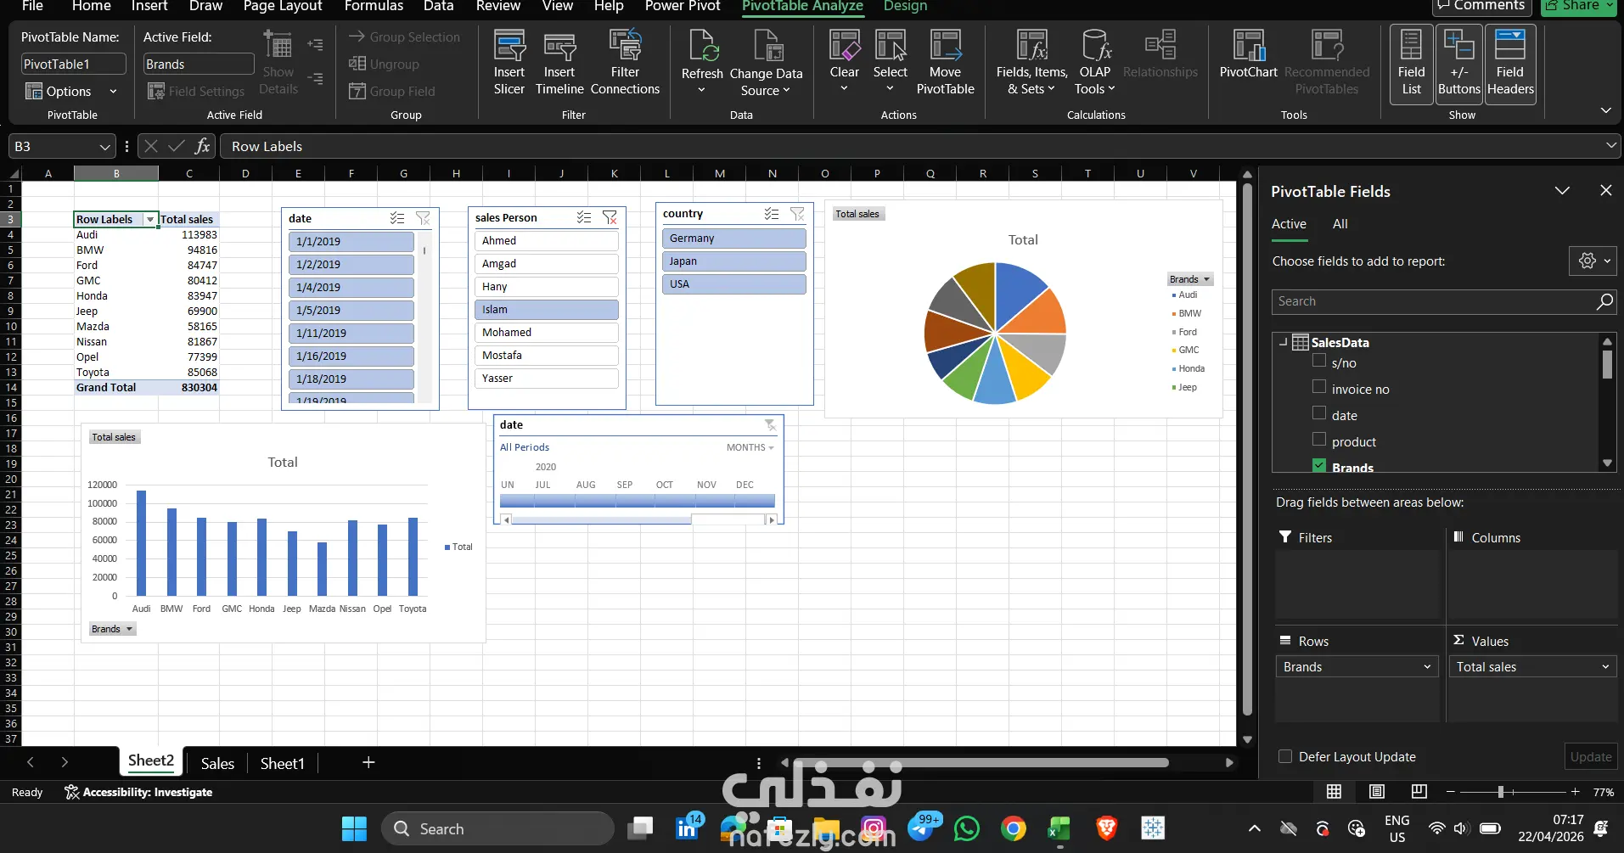
Task: Click Move PivotTable
Action: 945,63
